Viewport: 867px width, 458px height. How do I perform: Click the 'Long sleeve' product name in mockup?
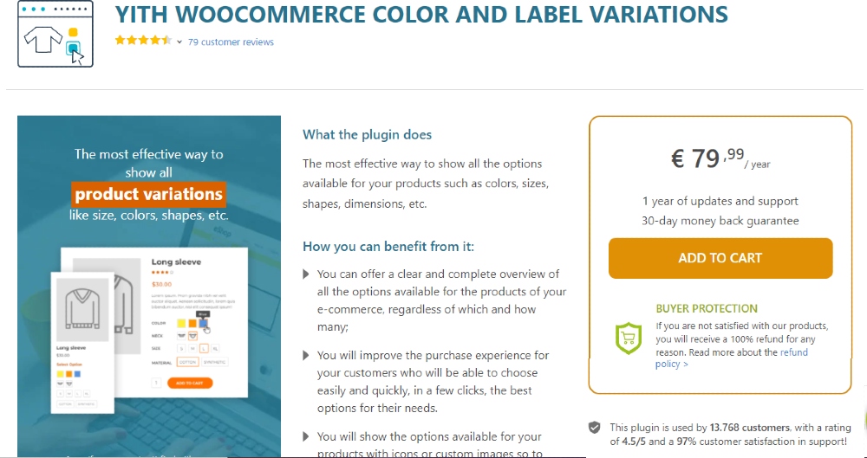176,261
